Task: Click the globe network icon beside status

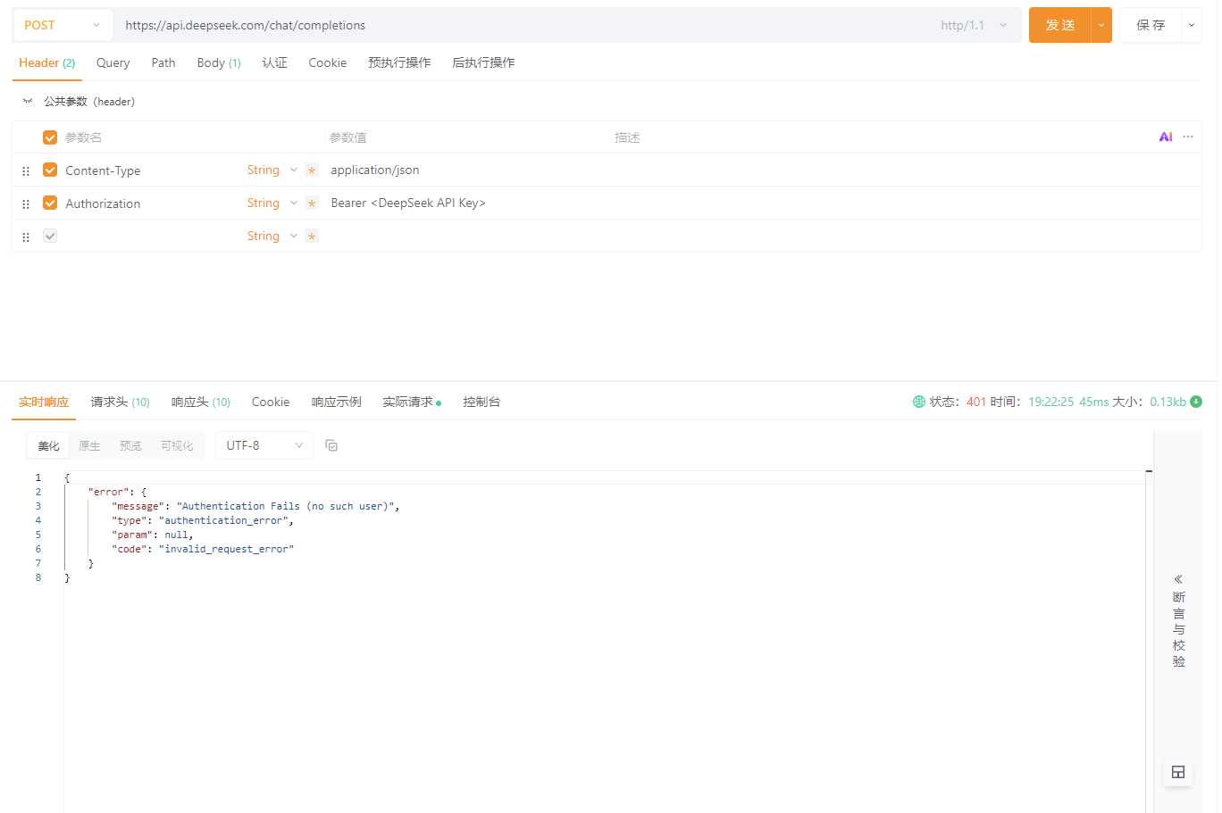Action: (x=918, y=402)
